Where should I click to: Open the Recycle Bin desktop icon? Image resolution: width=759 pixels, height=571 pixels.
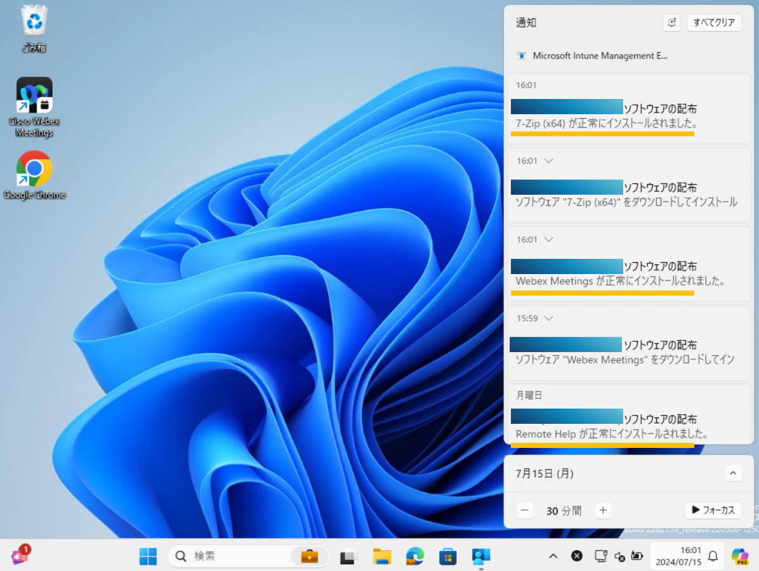[x=34, y=27]
